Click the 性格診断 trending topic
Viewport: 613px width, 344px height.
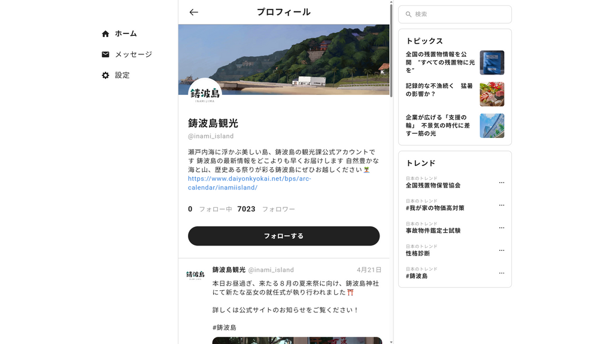coord(417,253)
